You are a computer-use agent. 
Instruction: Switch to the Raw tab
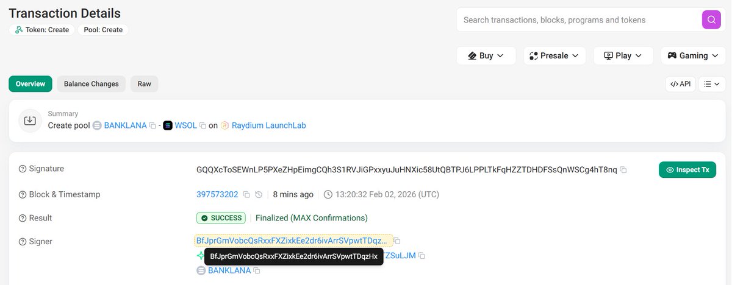pos(145,84)
